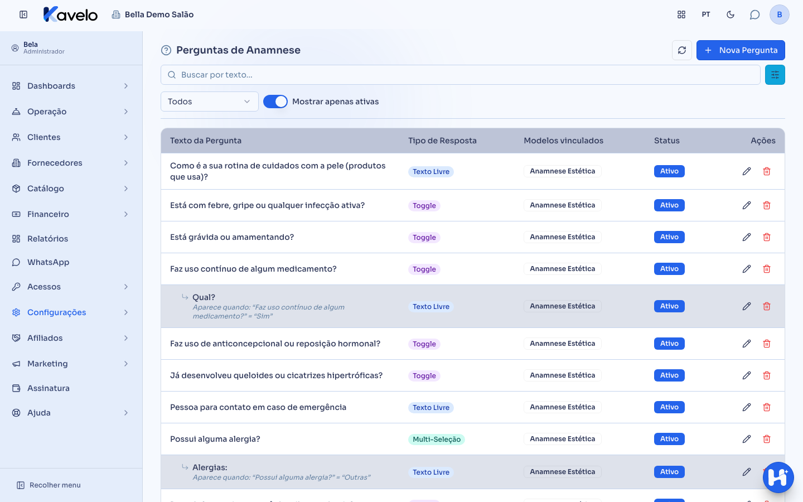This screenshot has height=502, width=803.
Task: Switch to dark mode with moon icon
Action: coord(731,15)
